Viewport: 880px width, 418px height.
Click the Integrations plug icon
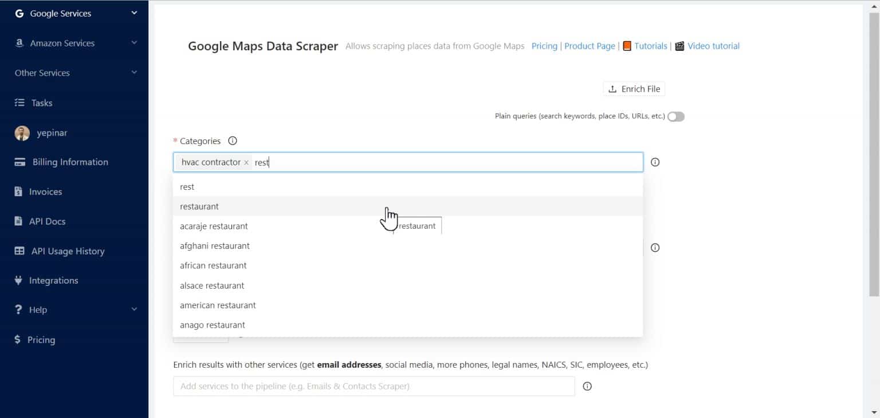tap(19, 280)
